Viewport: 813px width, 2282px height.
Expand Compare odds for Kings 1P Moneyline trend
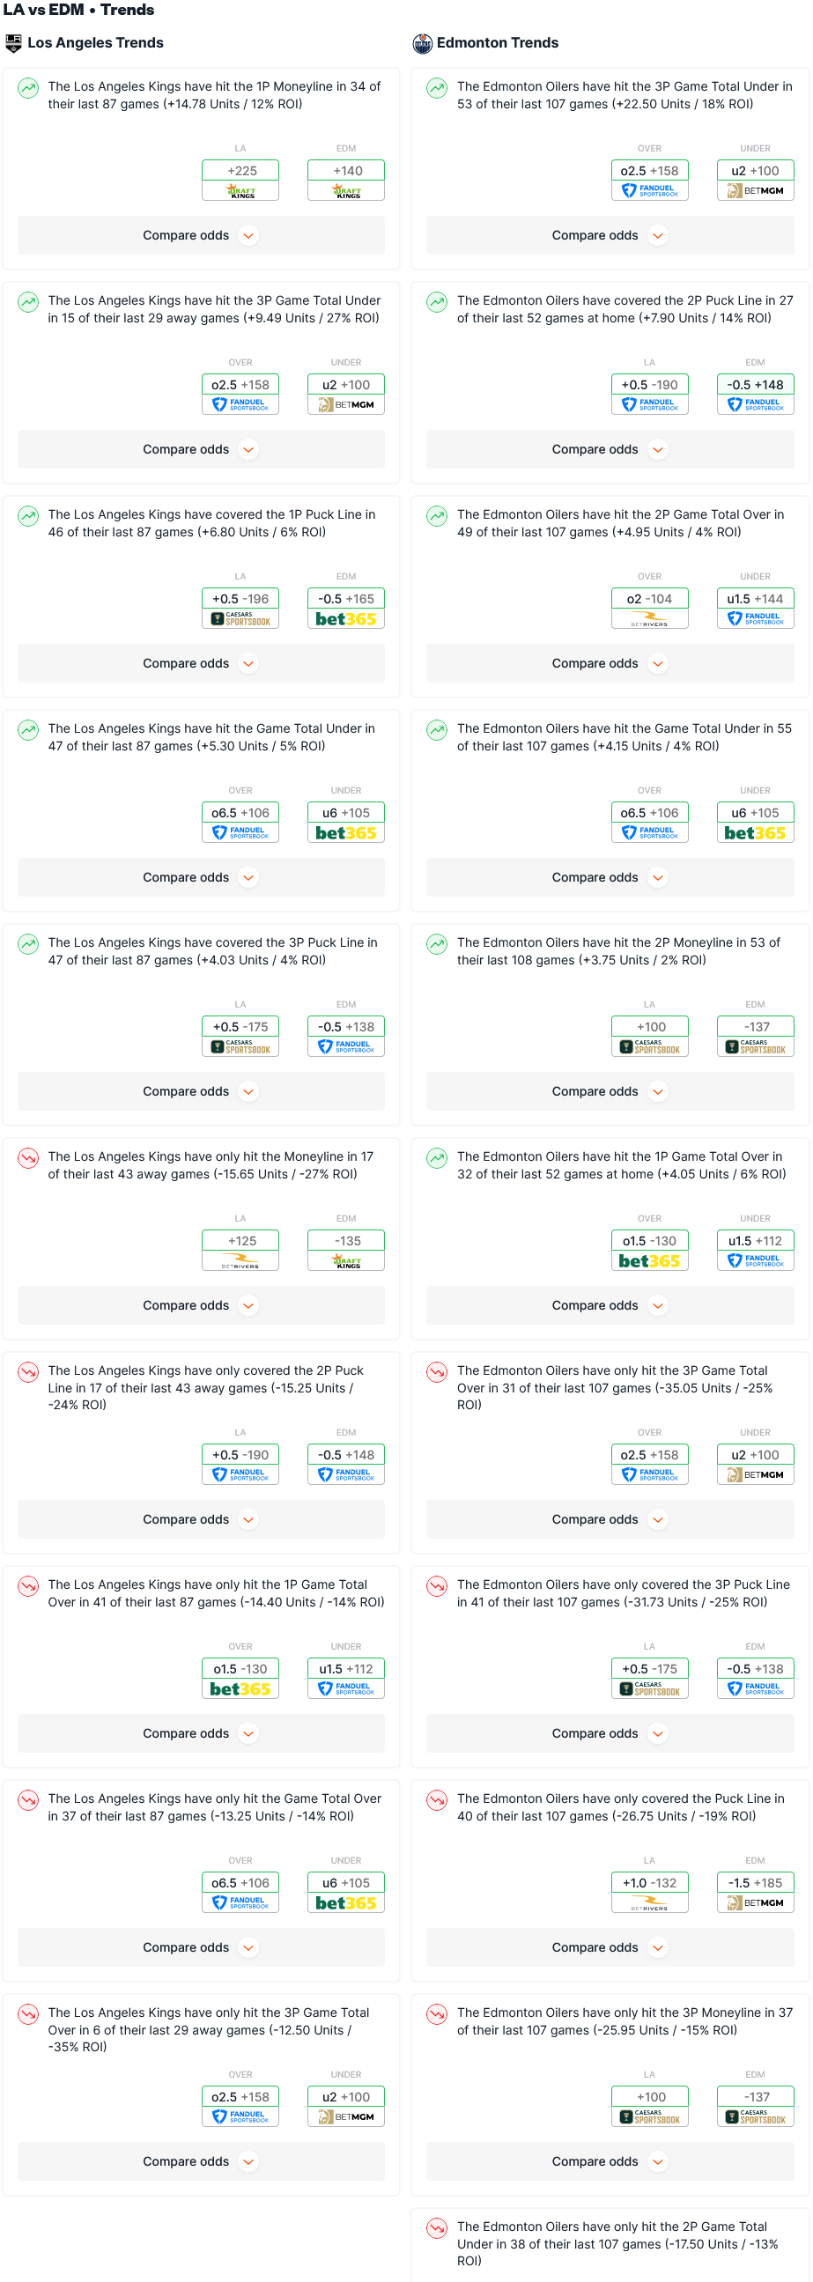(x=249, y=236)
